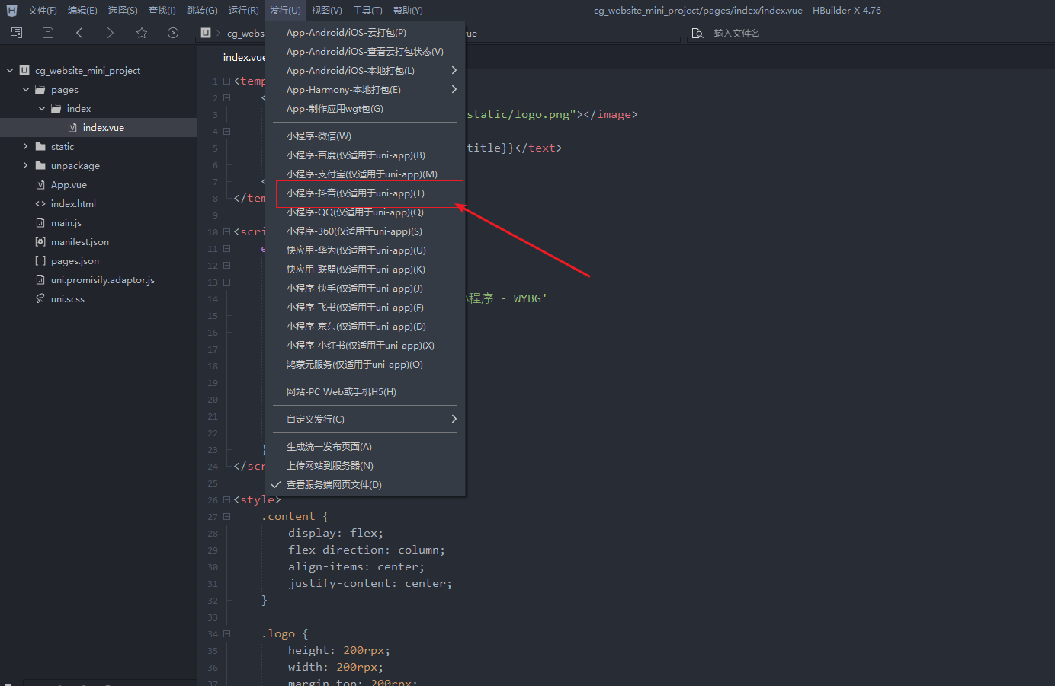The width and height of the screenshot is (1055, 686).
Task: Select 小程序-抖音(仅适用于uni-app)(T) menu item
Action: pos(355,193)
